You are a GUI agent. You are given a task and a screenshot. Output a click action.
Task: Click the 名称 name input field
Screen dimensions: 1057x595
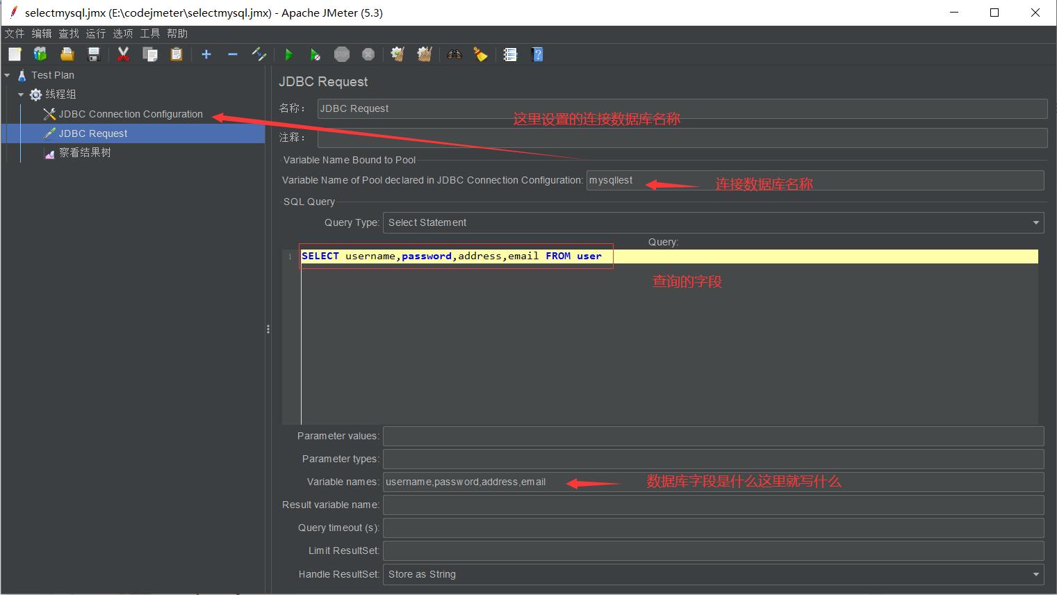(x=682, y=108)
